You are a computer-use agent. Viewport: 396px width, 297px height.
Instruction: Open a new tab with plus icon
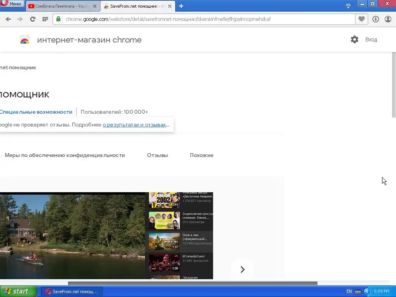click(181, 6)
